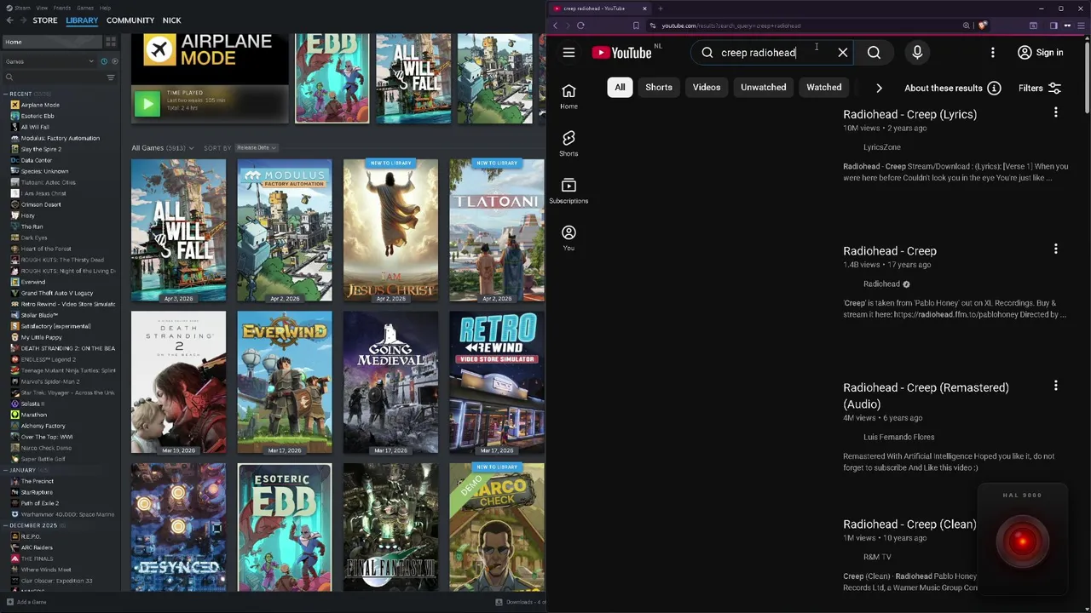
Task: Reload the YouTube page in browser
Action: (580, 26)
